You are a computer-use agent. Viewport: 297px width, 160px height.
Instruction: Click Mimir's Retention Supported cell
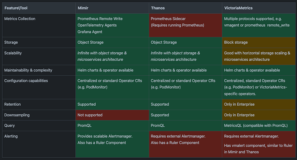click(x=112, y=104)
